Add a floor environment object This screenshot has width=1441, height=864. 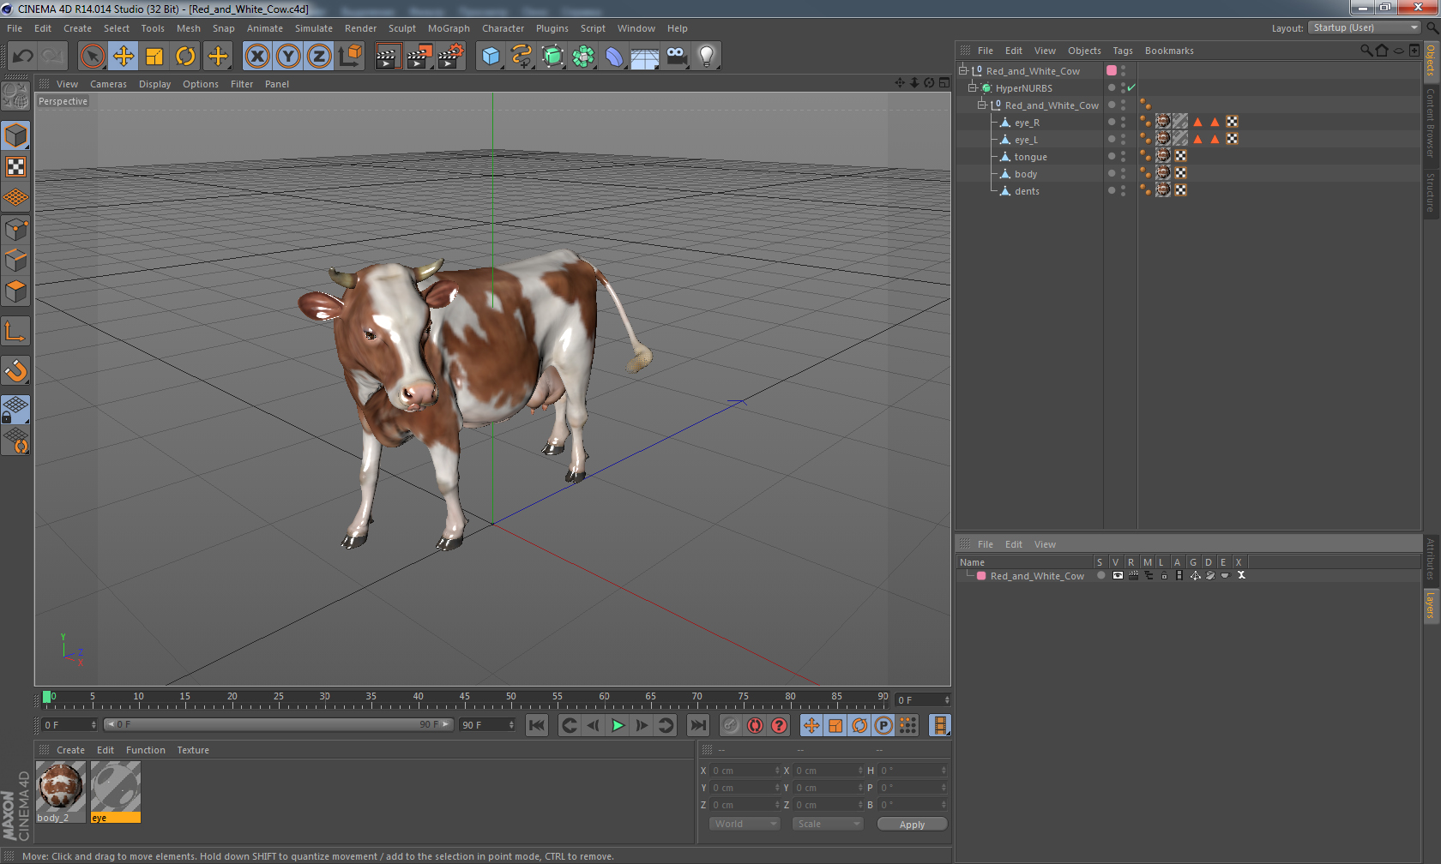(645, 57)
